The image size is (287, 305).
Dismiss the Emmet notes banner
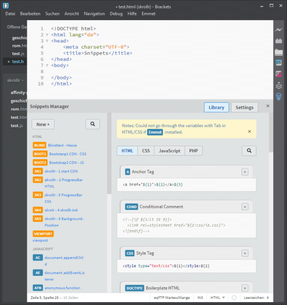pos(249,131)
